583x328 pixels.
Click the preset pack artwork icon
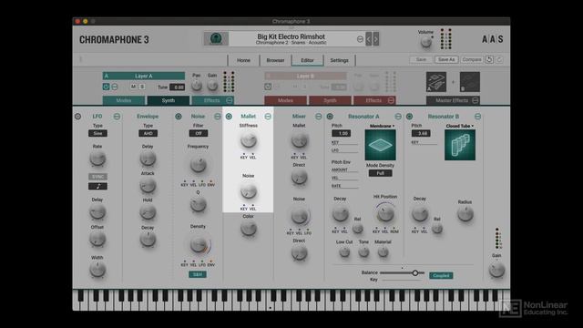tap(216, 38)
